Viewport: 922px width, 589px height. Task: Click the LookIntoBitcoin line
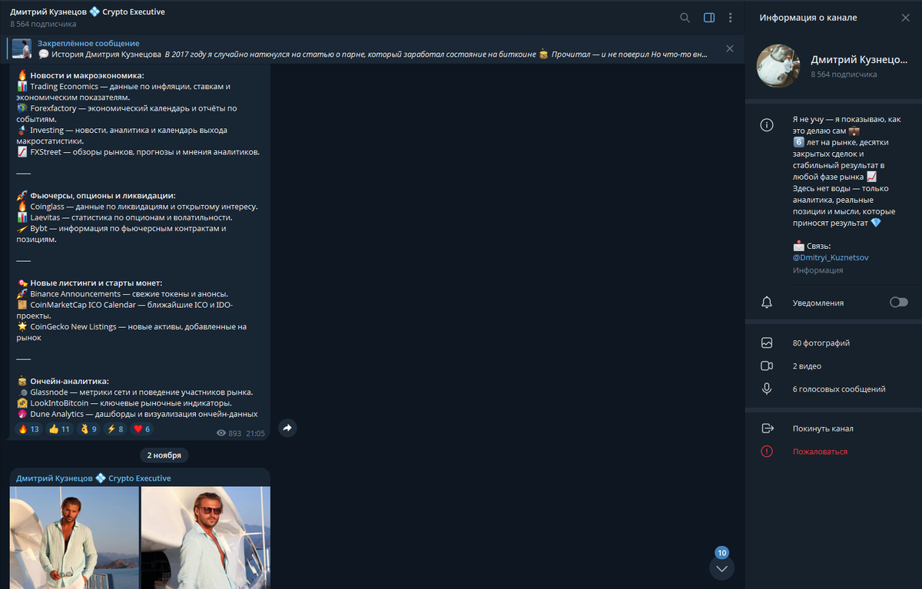124,403
